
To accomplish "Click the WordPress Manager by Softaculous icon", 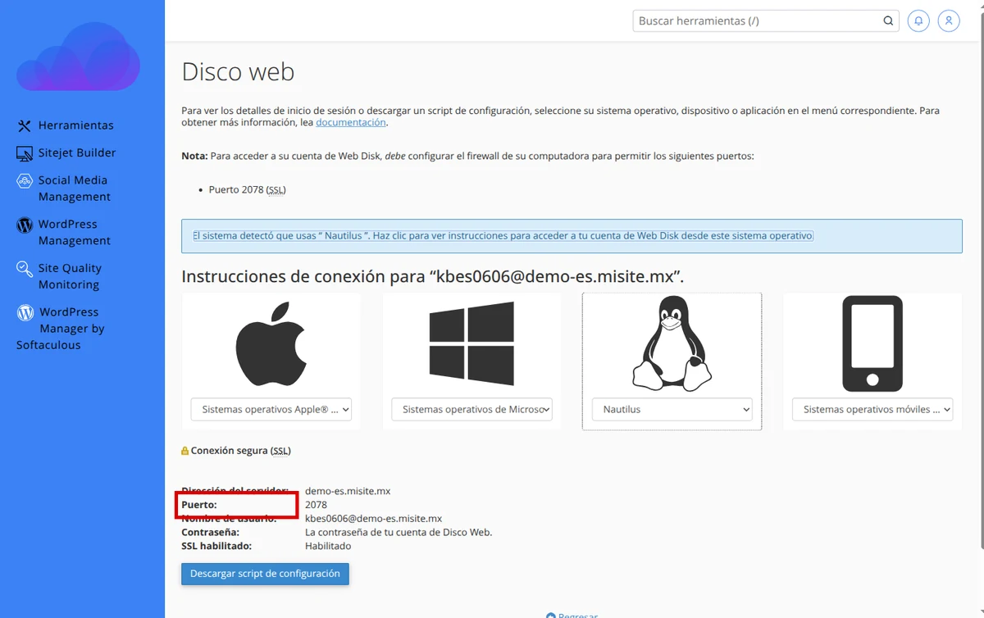I will click(x=25, y=312).
